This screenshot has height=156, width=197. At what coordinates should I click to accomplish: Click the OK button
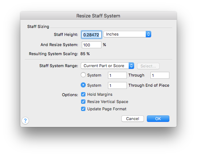click(158, 119)
